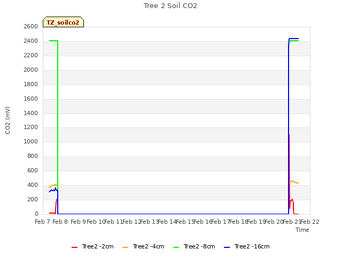Screen dimensions: 342x257
Task: Click the 2000 y-axis tick value
Action: (x=31, y=70)
